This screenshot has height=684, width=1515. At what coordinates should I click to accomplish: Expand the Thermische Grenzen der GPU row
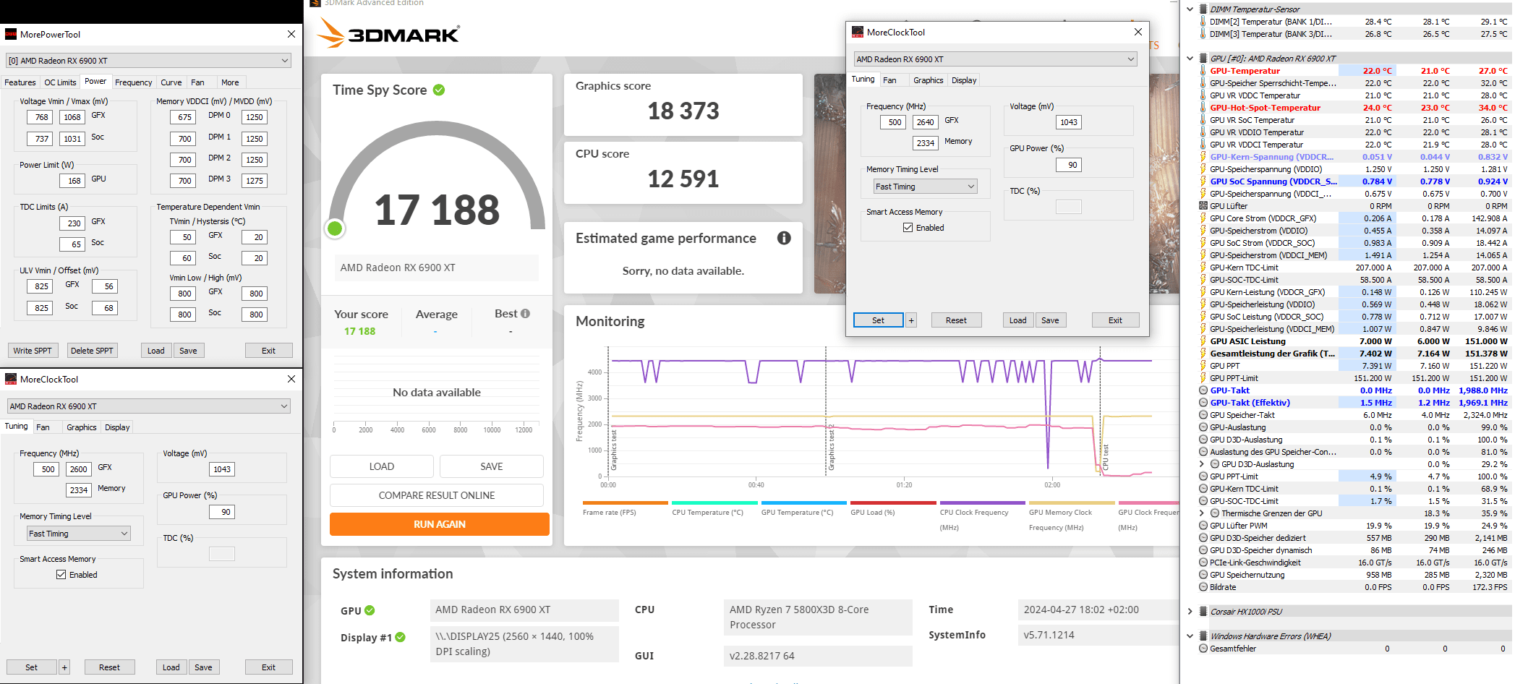1202,513
